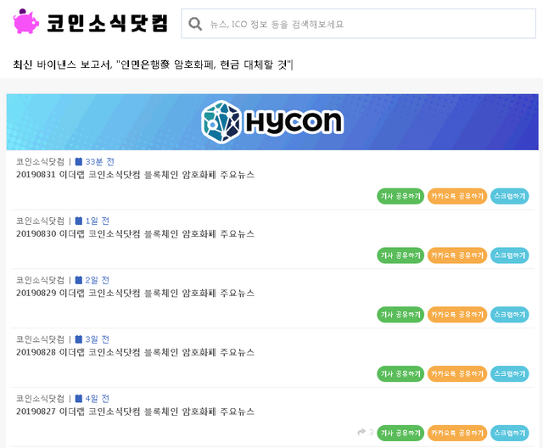Click 기사 공유하기 for the 20190830 article
Screen dimensions: 543x448
tap(400, 255)
